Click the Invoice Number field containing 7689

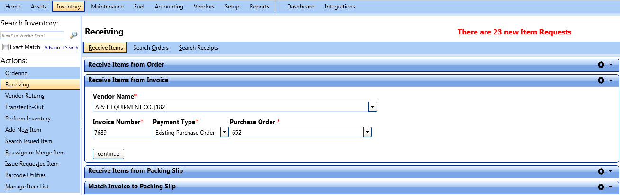(122, 133)
